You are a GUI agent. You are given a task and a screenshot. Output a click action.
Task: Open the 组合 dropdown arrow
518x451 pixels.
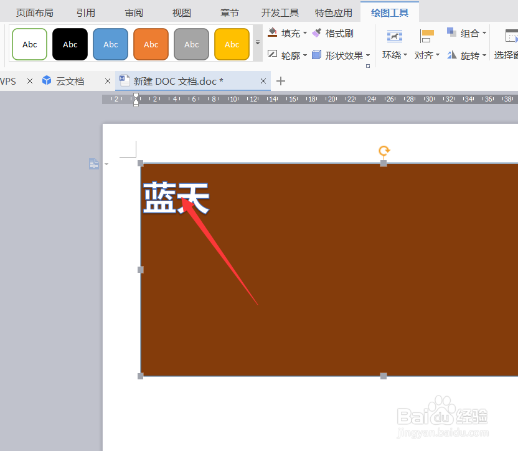tap(484, 33)
